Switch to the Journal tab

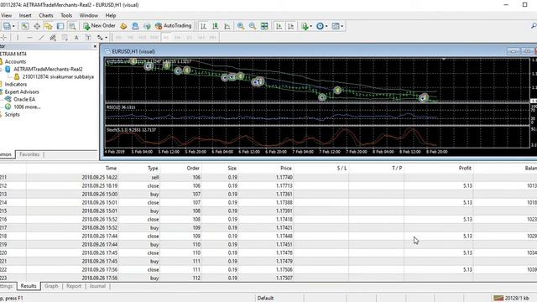[97, 286]
